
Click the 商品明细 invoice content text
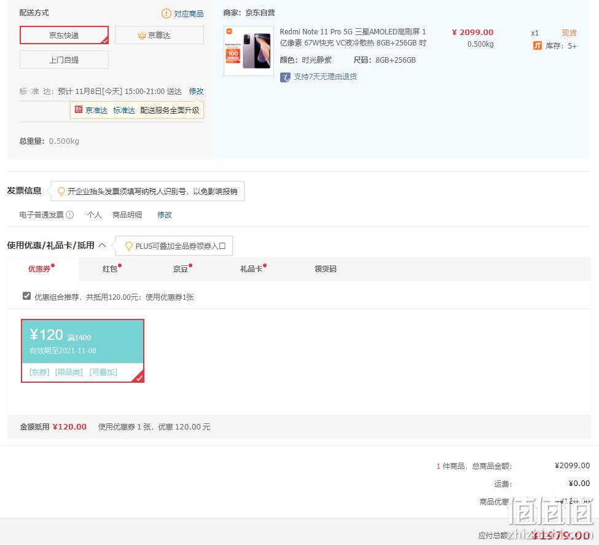coord(127,215)
